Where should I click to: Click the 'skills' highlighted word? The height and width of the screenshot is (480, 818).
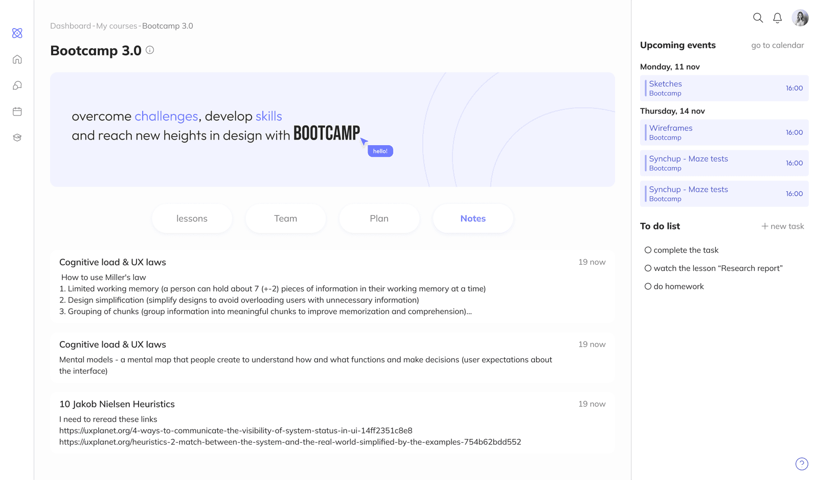pyautogui.click(x=269, y=116)
